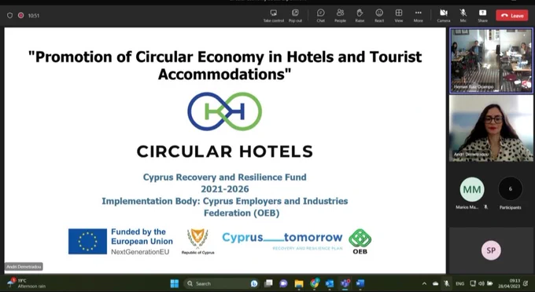Image resolution: width=535 pixels, height=292 pixels.
Task: Open the additional Participants bubble
Action: tap(511, 189)
